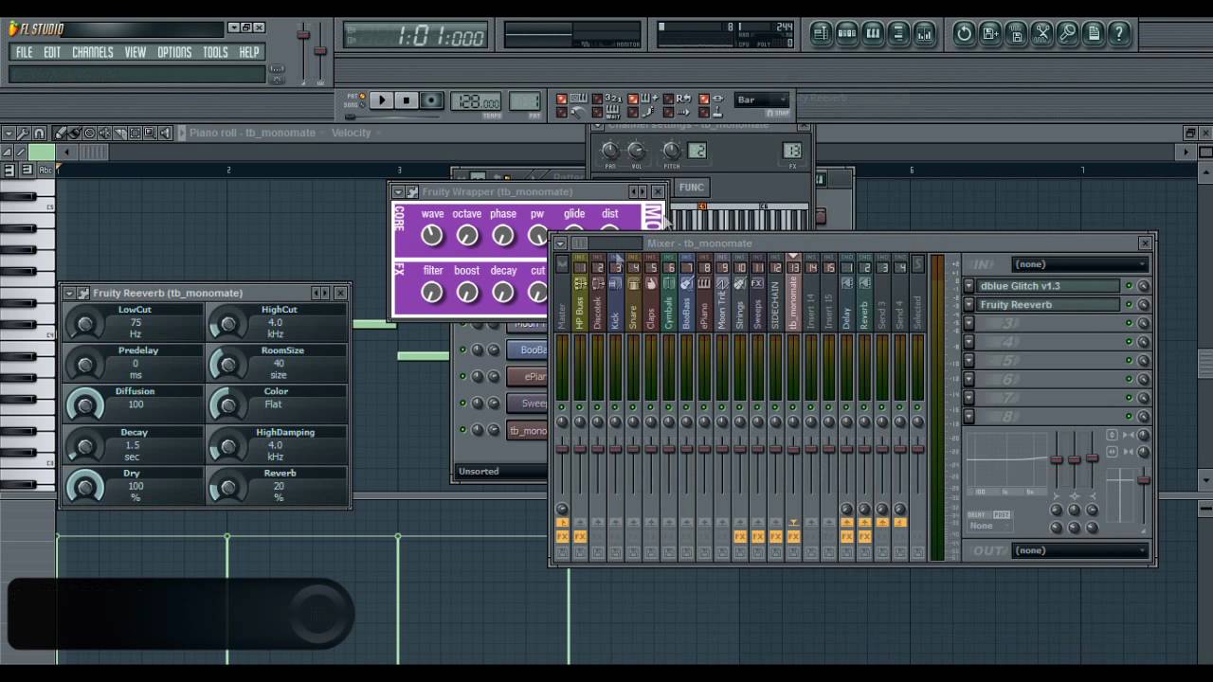This screenshot has height=682, width=1213.
Task: Click the Kick mixer track icon
Action: tap(616, 283)
